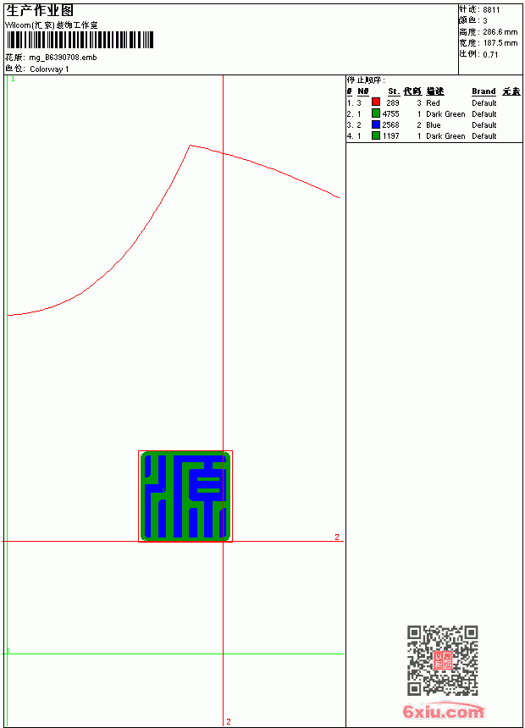Click the red guide label 2 at right
The width and height of the screenshot is (525, 728).
click(337, 538)
